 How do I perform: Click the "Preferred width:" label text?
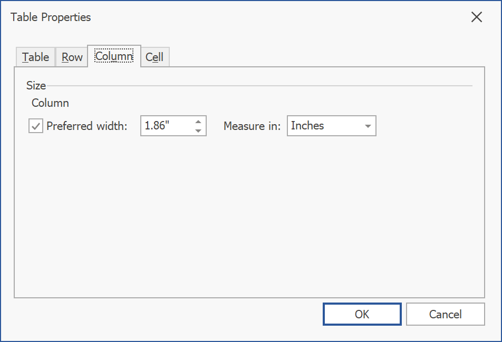click(x=87, y=126)
